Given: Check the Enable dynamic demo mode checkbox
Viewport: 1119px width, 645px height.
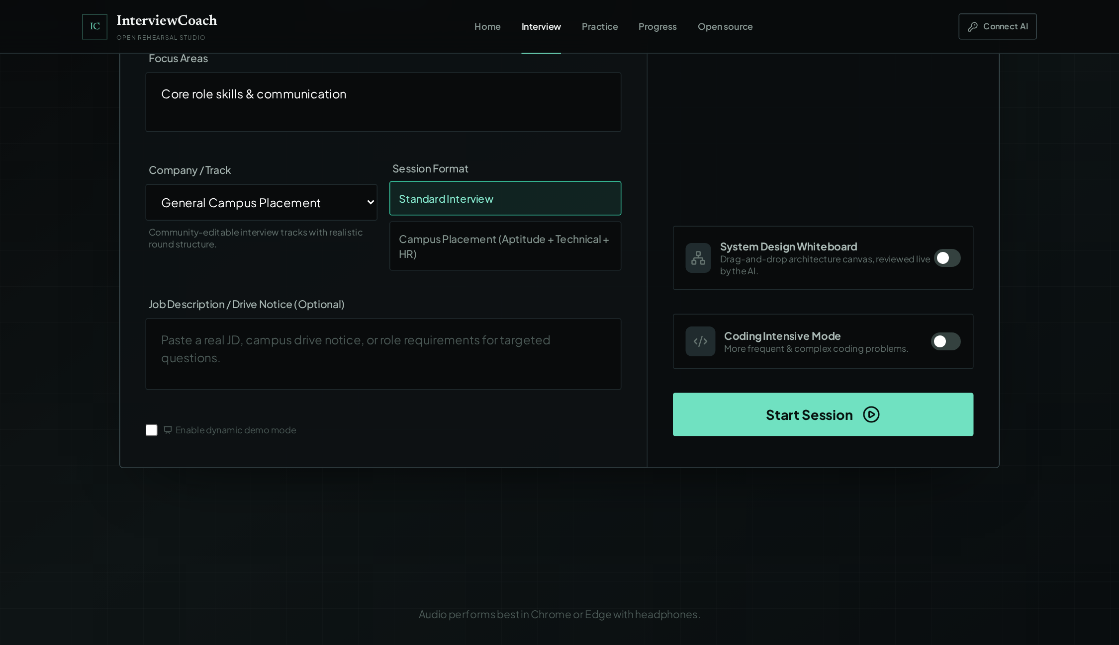Looking at the screenshot, I should [151, 430].
